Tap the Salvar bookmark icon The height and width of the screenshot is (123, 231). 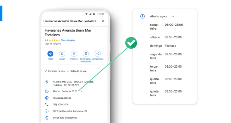[62, 54]
